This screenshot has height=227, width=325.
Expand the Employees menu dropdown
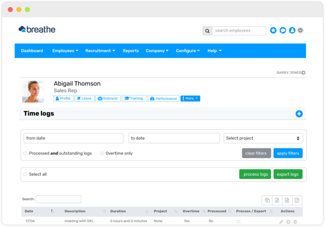(65, 51)
